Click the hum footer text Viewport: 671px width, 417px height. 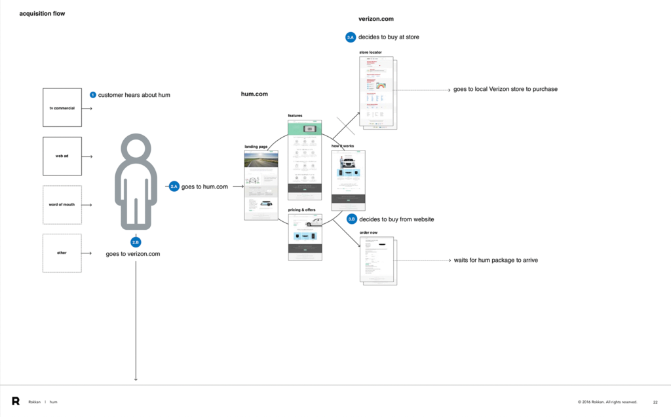point(54,402)
